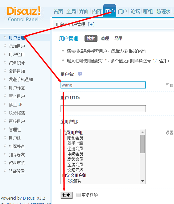Open 管理组 in the sidebar

(x=15, y=130)
